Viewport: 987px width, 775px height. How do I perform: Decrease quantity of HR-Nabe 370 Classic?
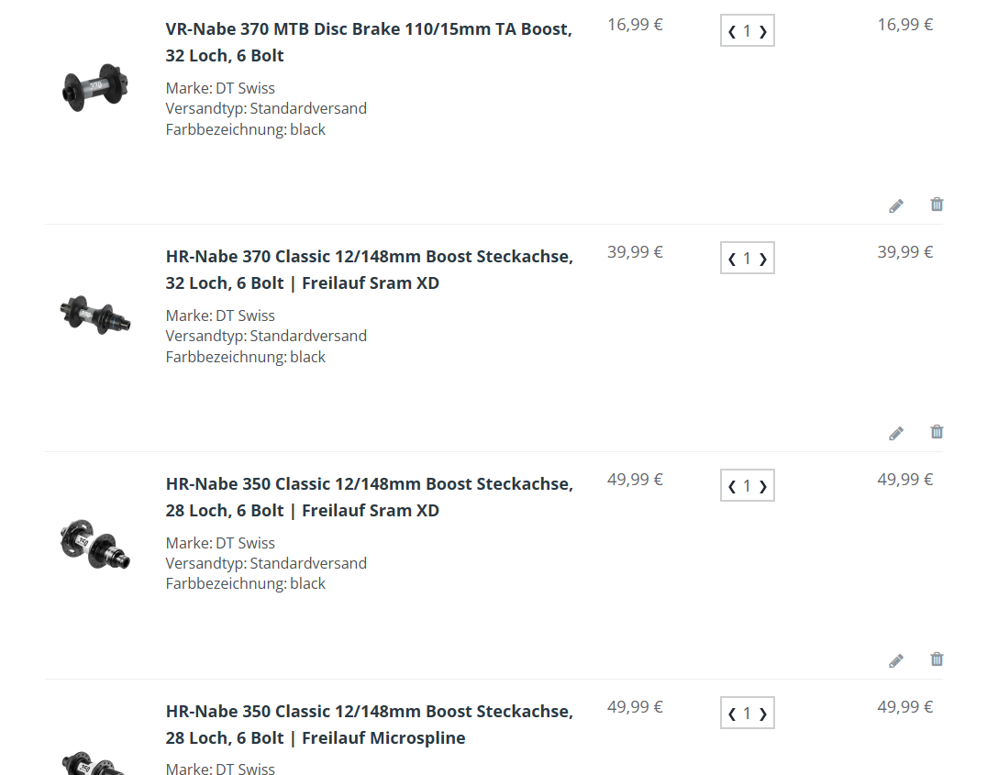732,260
